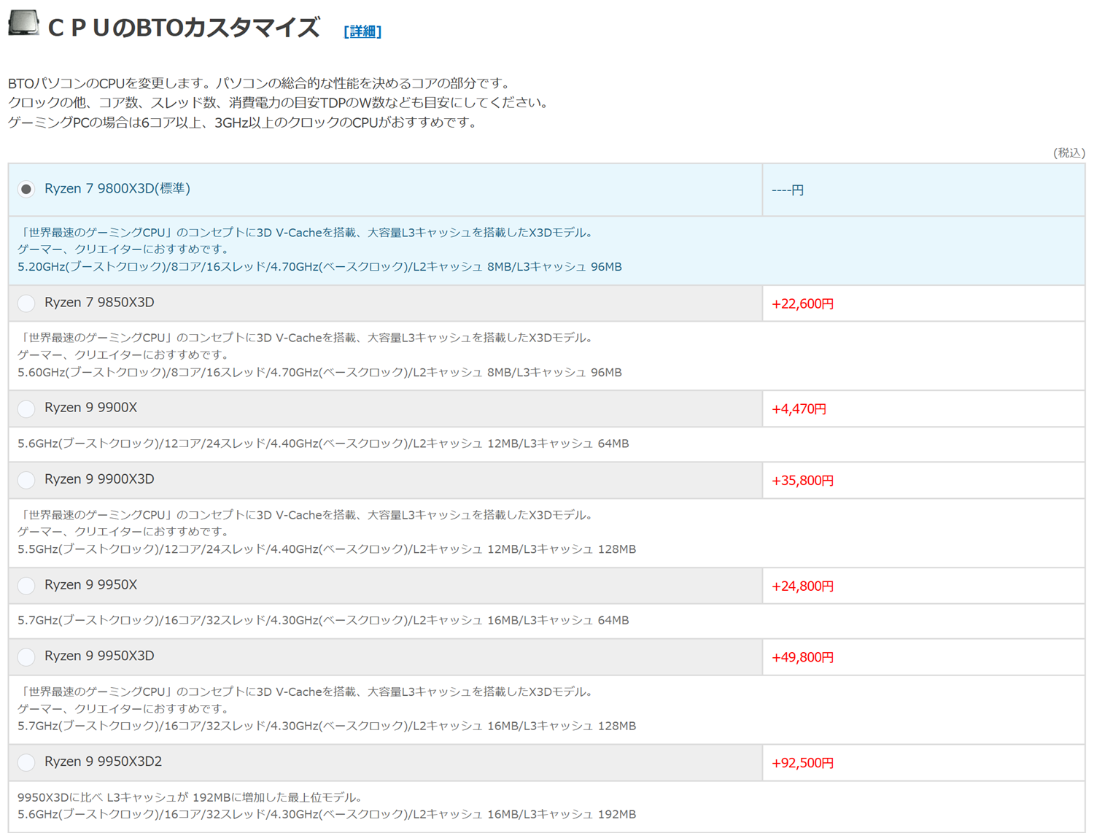Viewport: 1094px width, 833px height.
Task: Click the +4,470円 price
Action: point(799,408)
